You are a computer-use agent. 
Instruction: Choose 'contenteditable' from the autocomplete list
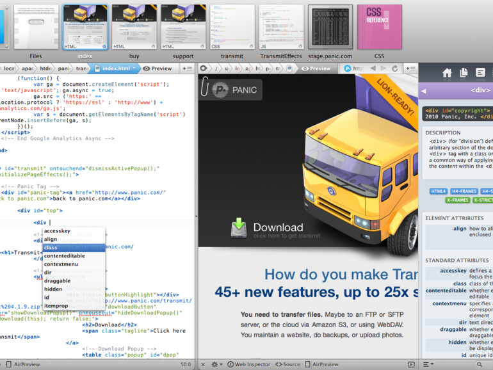point(64,256)
